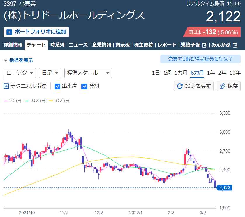This screenshot has height=217, width=245.
Task: Click the リアルタイム株価 15:00 label
Action: coord(213,4)
